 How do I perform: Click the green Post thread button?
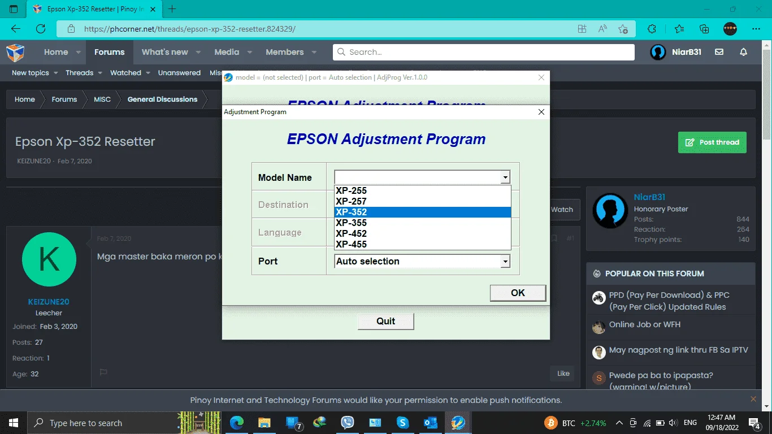click(x=712, y=142)
